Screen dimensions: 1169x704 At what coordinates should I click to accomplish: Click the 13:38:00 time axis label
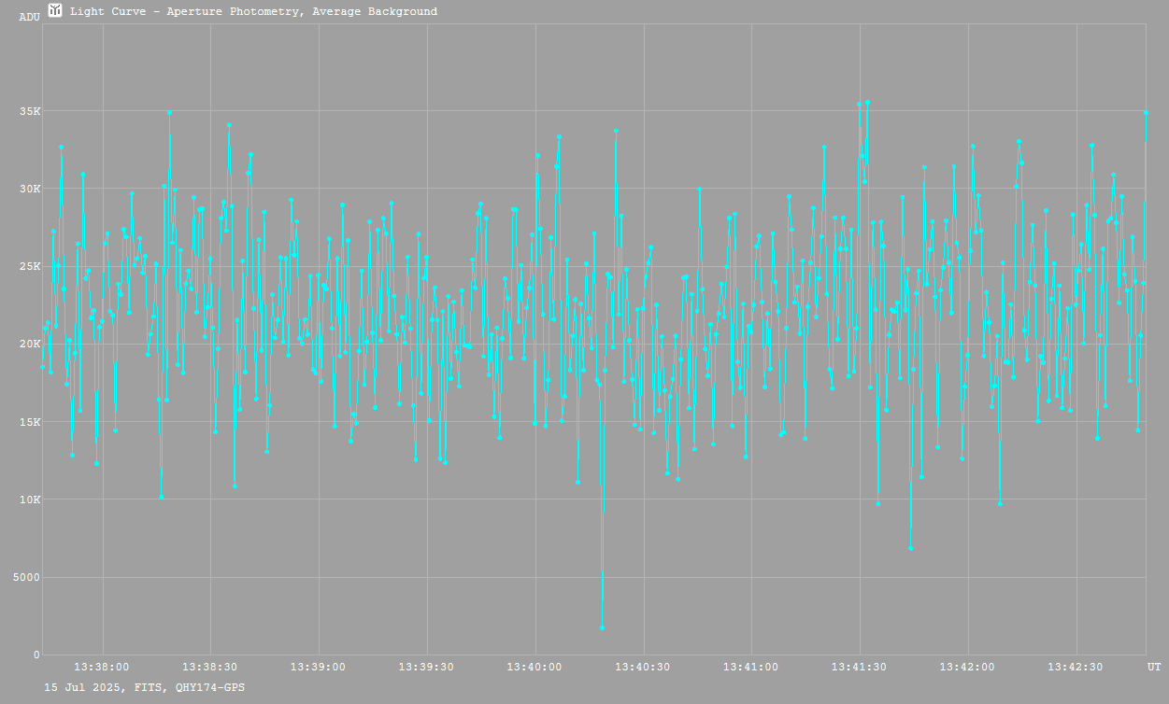click(x=102, y=667)
